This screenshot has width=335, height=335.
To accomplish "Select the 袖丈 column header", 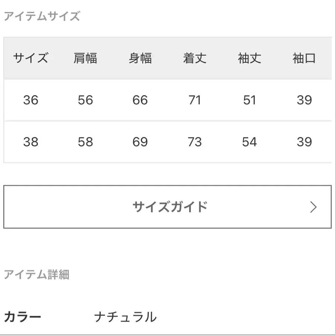I will pyautogui.click(x=250, y=58).
